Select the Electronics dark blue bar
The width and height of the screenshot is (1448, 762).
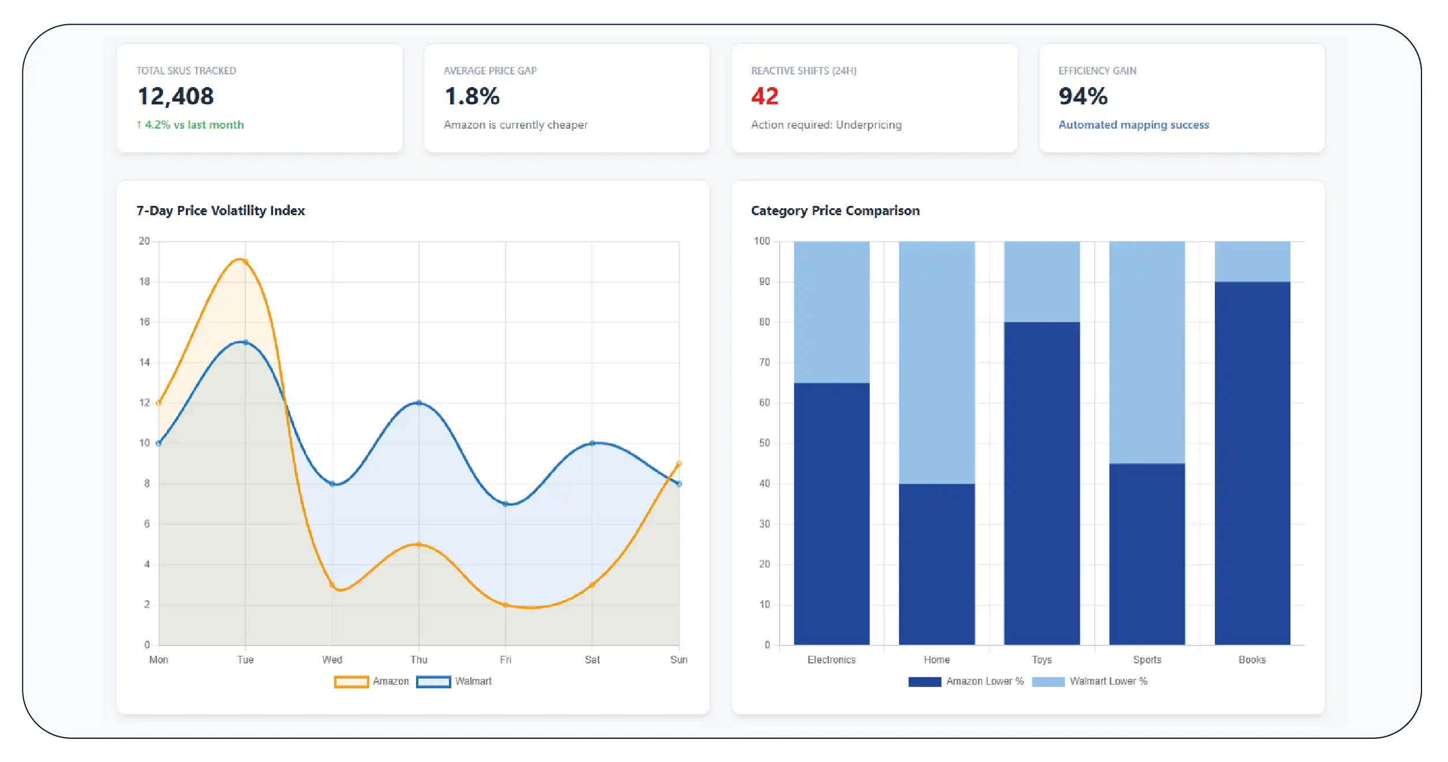832,513
